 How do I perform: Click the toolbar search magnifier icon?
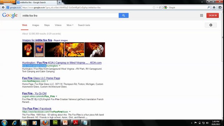(x=209, y=7)
